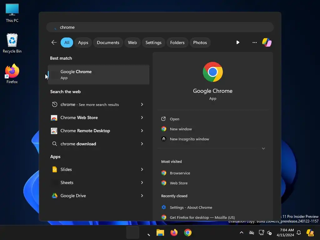Click the Open external-link icon
The width and height of the screenshot is (320, 240).
163,119
